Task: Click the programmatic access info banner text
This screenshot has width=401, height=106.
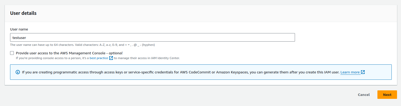Action: [180, 72]
